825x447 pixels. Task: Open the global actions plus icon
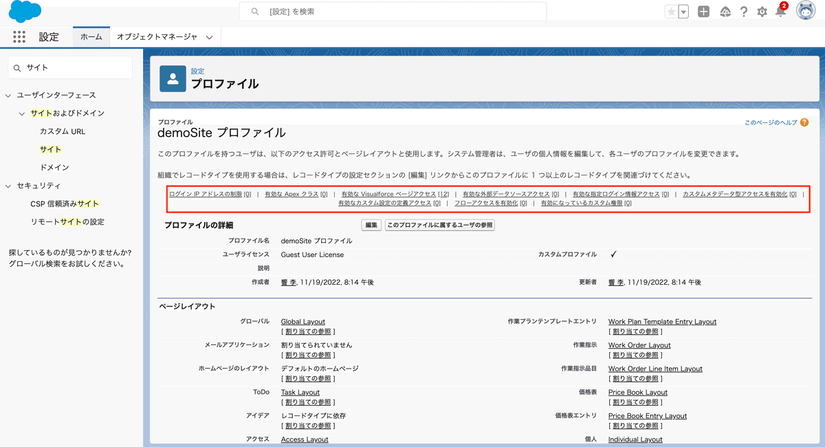tap(703, 11)
